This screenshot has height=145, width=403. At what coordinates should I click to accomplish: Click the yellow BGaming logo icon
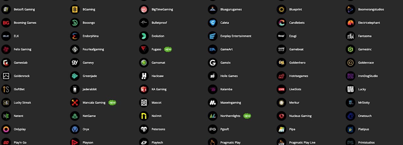pos(75,9)
